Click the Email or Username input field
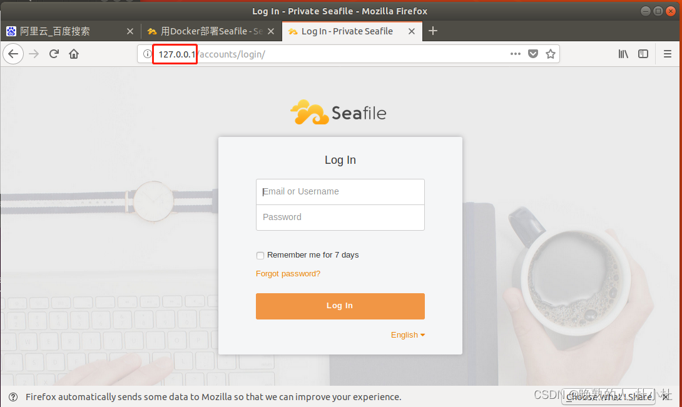682x407 pixels. 340,191
